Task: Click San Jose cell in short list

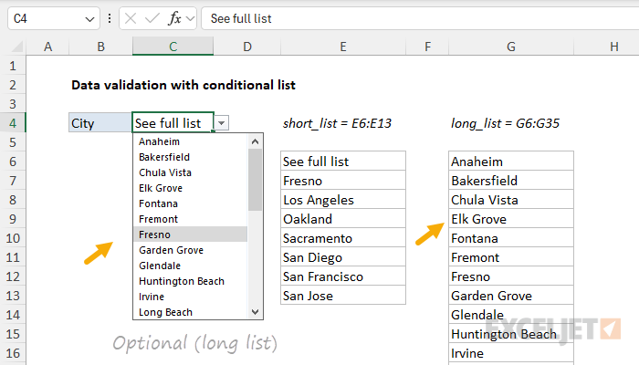Action: (343, 295)
